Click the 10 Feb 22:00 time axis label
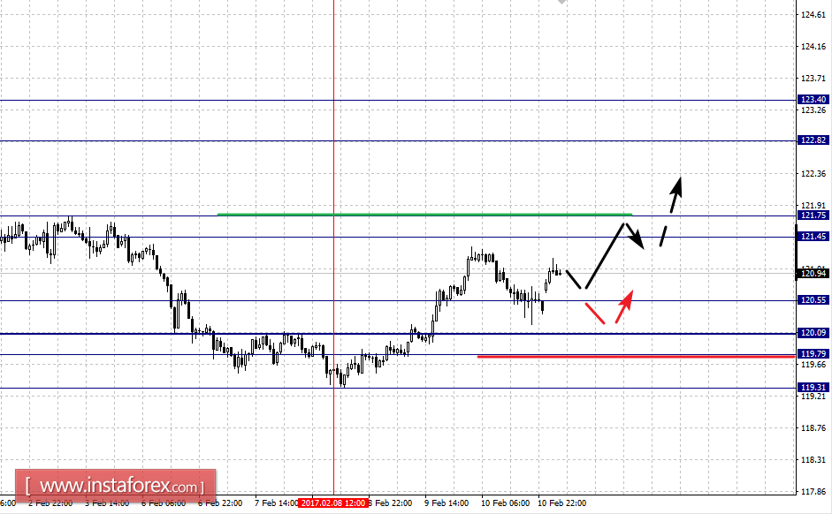 (x=562, y=503)
